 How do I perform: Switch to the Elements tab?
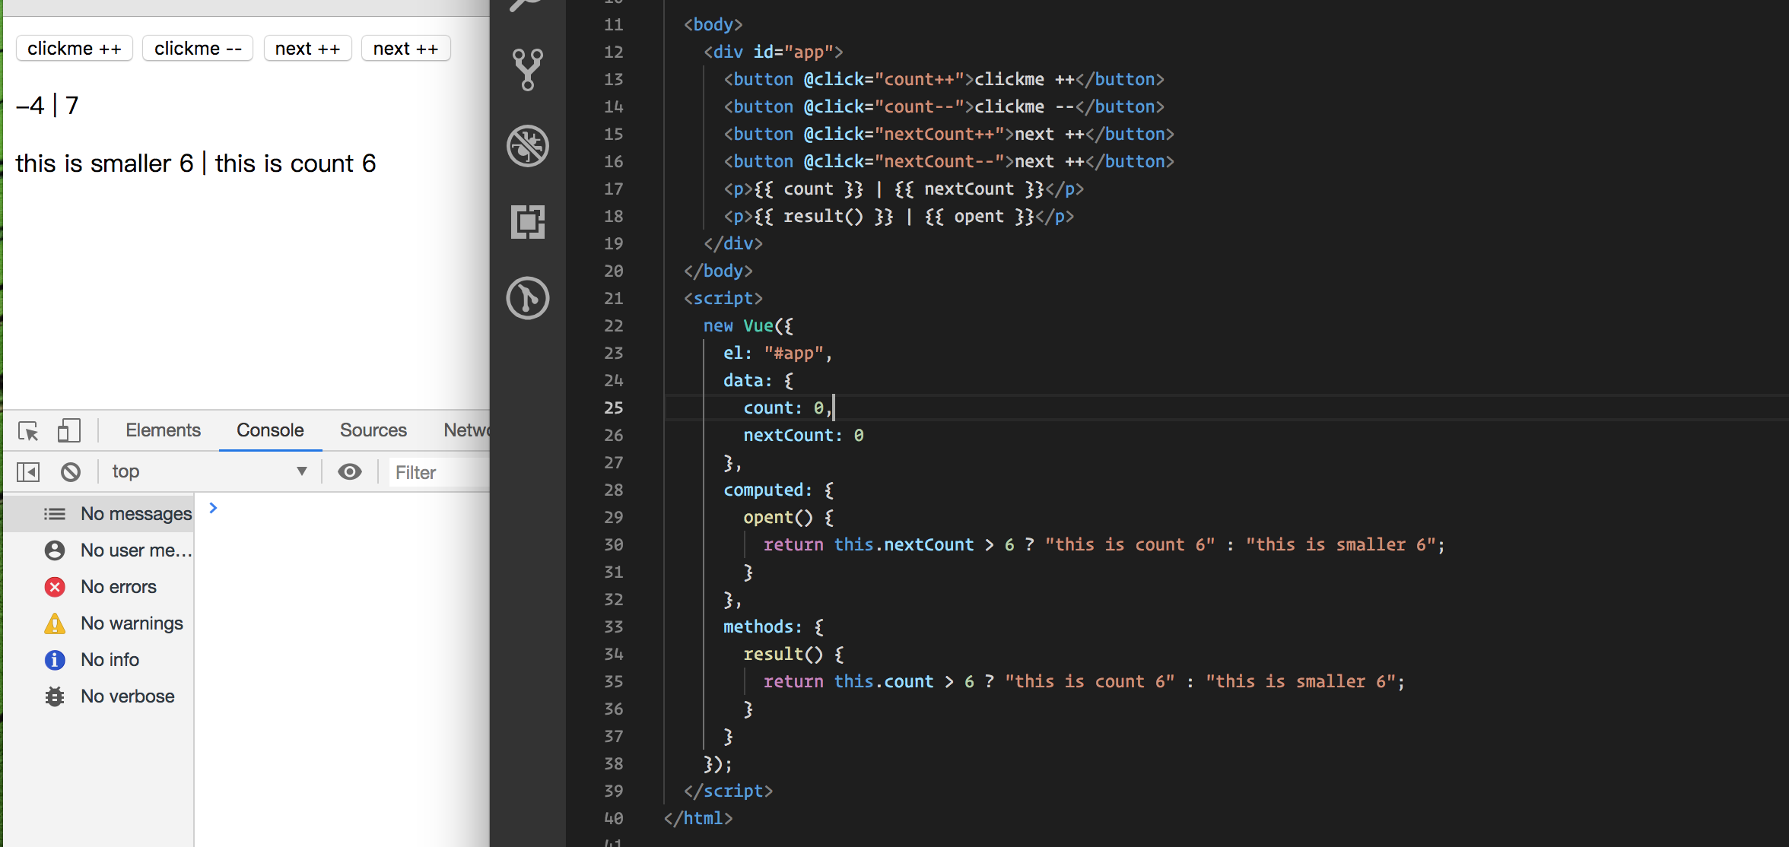click(163, 430)
